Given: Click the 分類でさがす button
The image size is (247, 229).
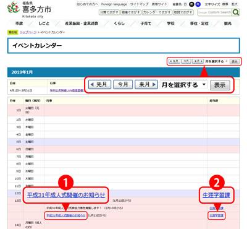Looking at the screenshot, I should 109,12.
